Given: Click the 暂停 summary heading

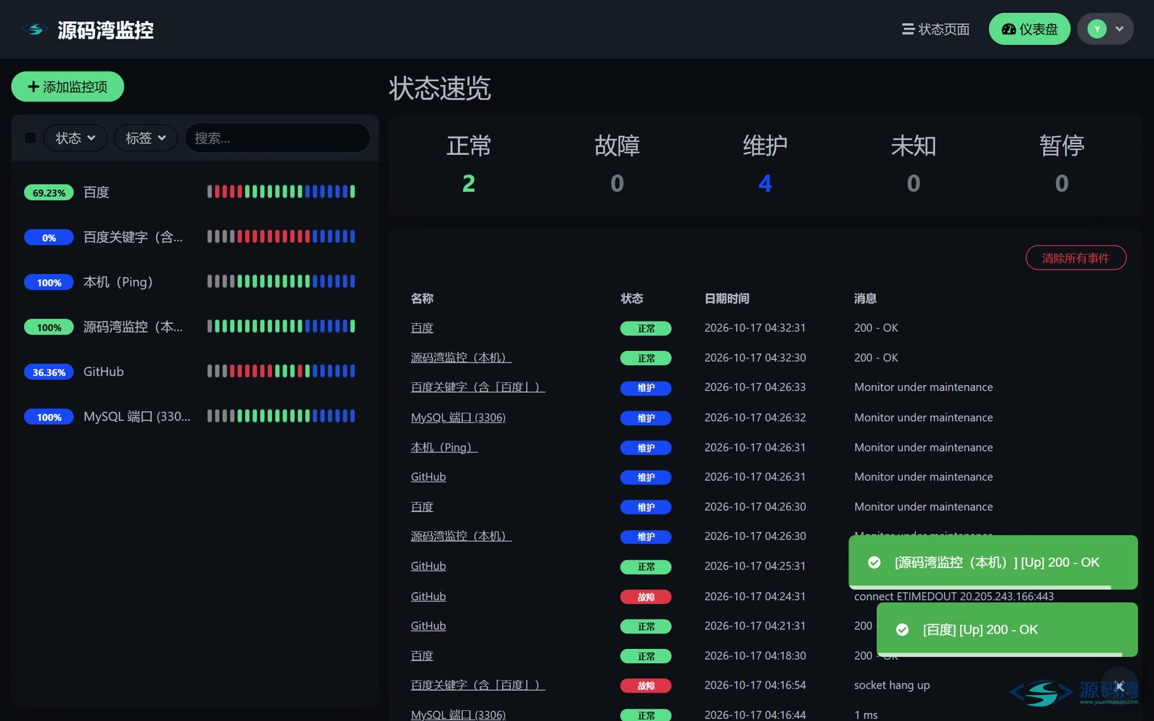Looking at the screenshot, I should pyautogui.click(x=1062, y=146).
